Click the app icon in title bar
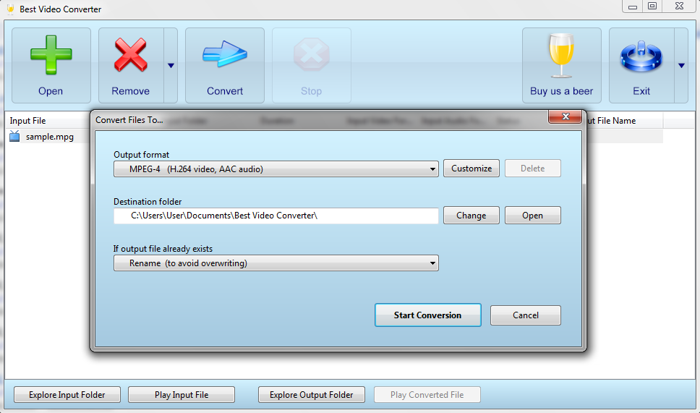 coord(10,9)
